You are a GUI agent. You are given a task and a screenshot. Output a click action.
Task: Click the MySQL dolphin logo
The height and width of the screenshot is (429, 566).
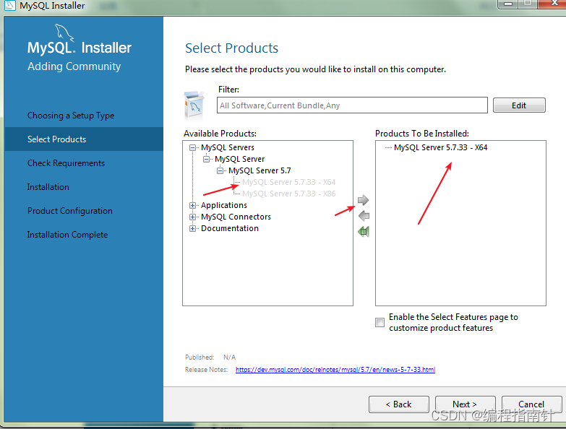(64, 33)
